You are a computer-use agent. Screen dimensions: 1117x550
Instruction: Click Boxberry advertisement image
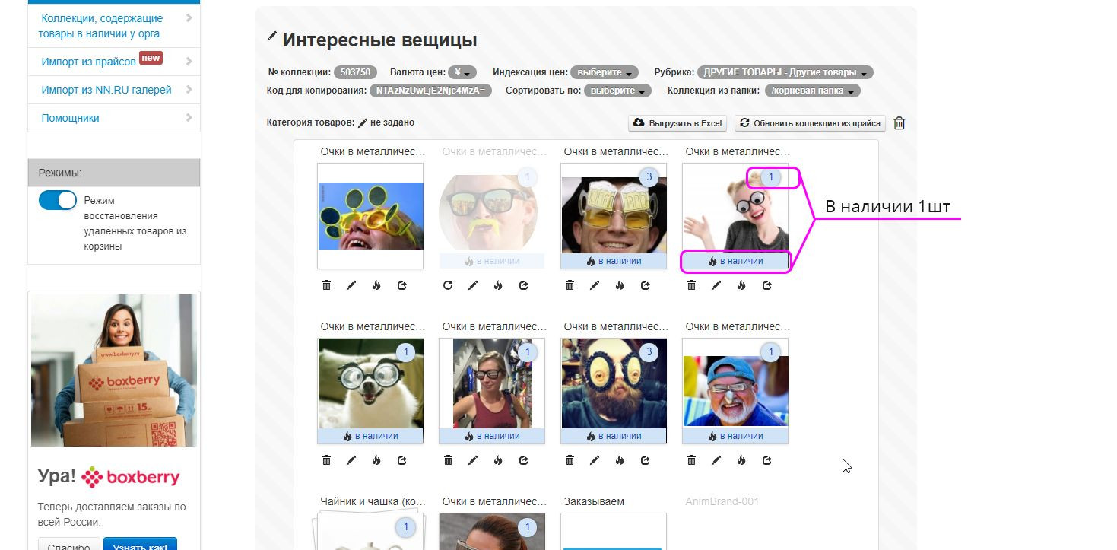pos(113,370)
